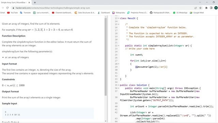The height and width of the screenshot is (123, 218).
Task: Reload the HackerRank page
Action: [7, 8]
